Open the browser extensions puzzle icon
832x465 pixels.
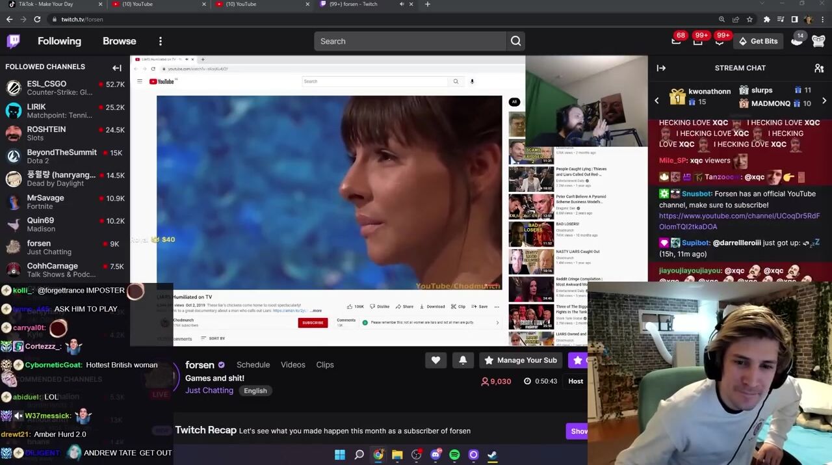click(x=766, y=20)
